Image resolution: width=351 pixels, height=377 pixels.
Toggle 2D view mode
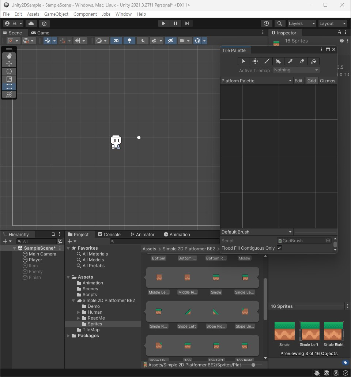[x=116, y=41]
